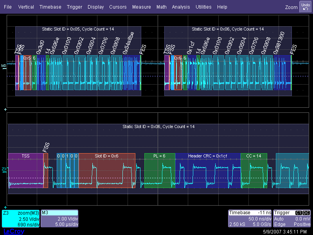
Task: Open the Vertical menu
Action: [26, 7]
